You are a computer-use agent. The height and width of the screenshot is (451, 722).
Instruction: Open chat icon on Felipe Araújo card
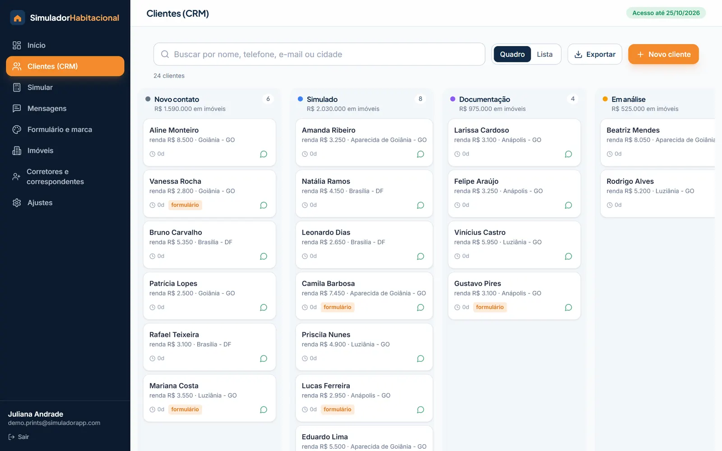[x=569, y=205]
